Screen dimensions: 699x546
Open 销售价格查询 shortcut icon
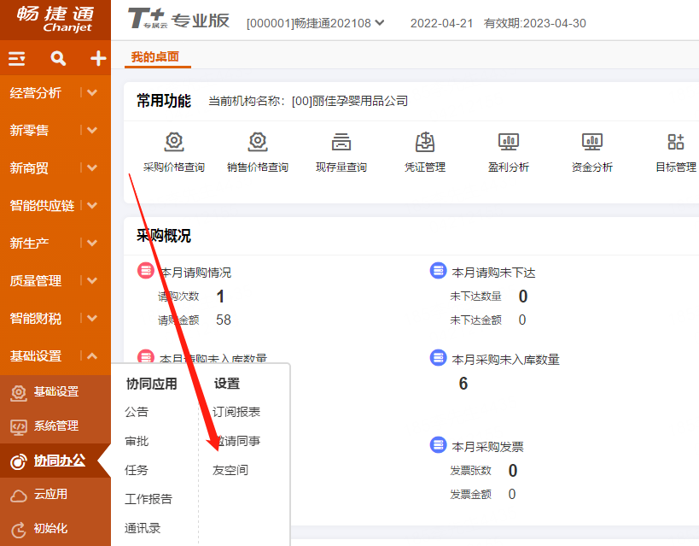tap(258, 142)
